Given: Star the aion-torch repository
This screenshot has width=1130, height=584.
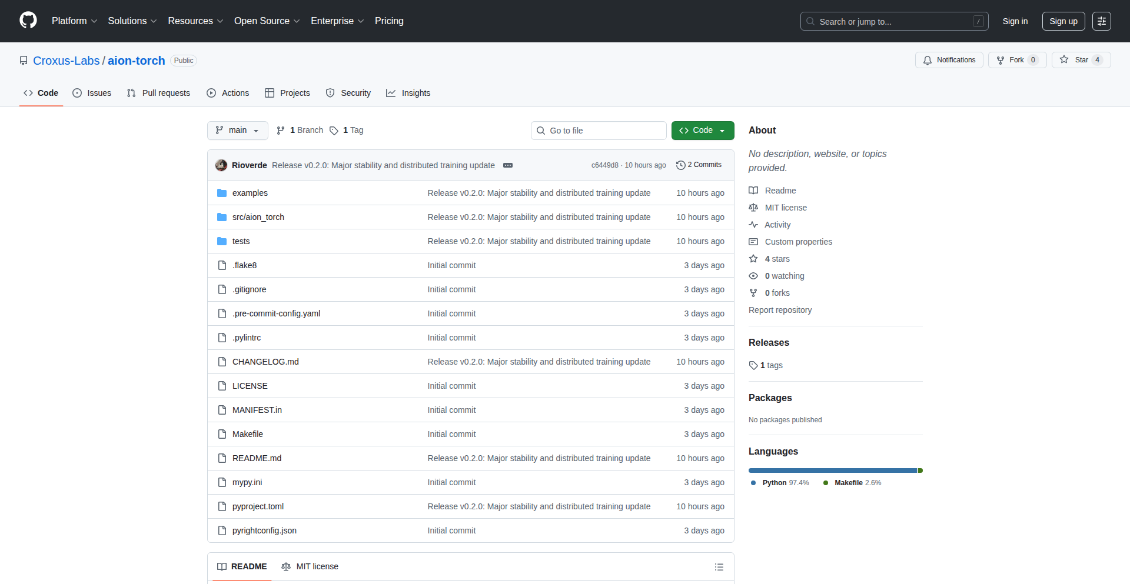Looking at the screenshot, I should coord(1081,60).
